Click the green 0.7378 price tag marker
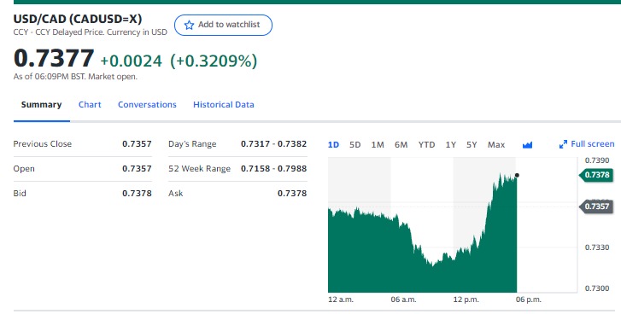 pyautogui.click(x=596, y=175)
